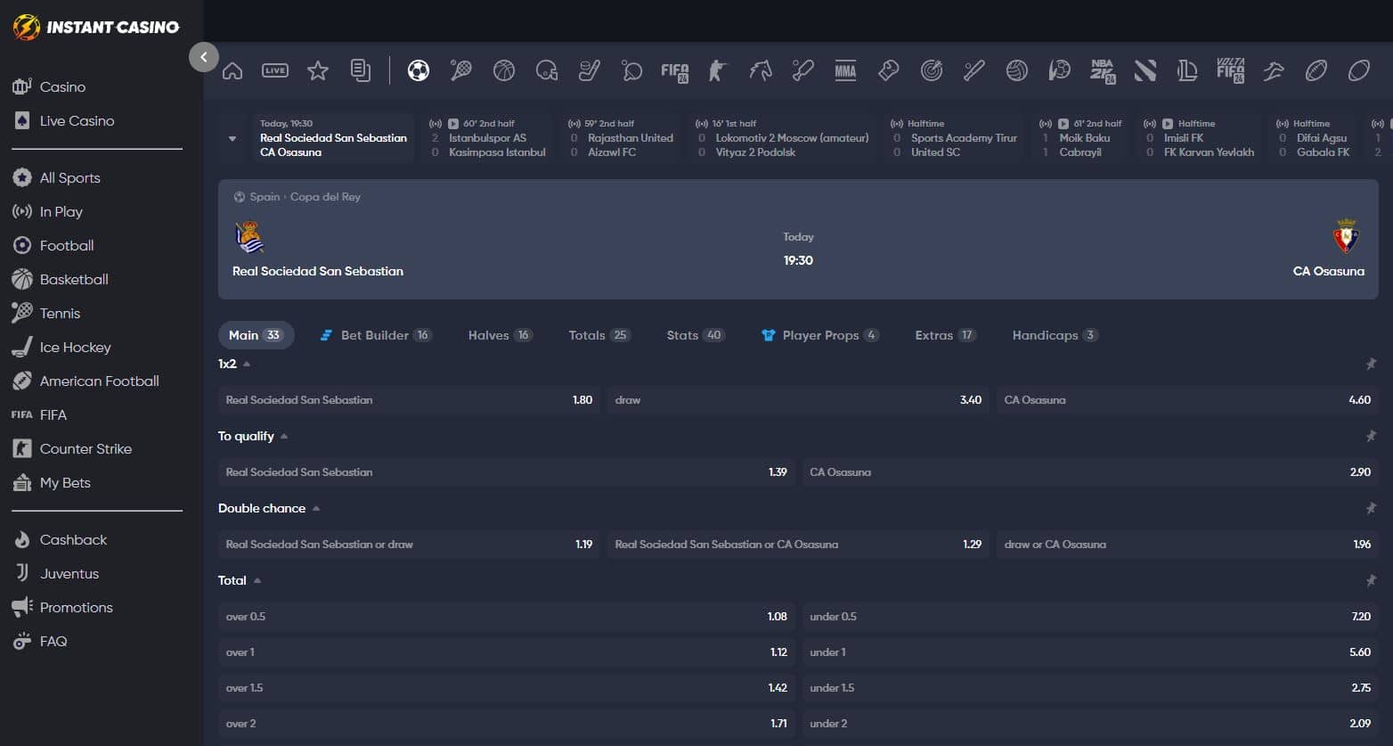
Task: Bet on Real Sociedad at 1.80 in 1x2
Action: (409, 400)
